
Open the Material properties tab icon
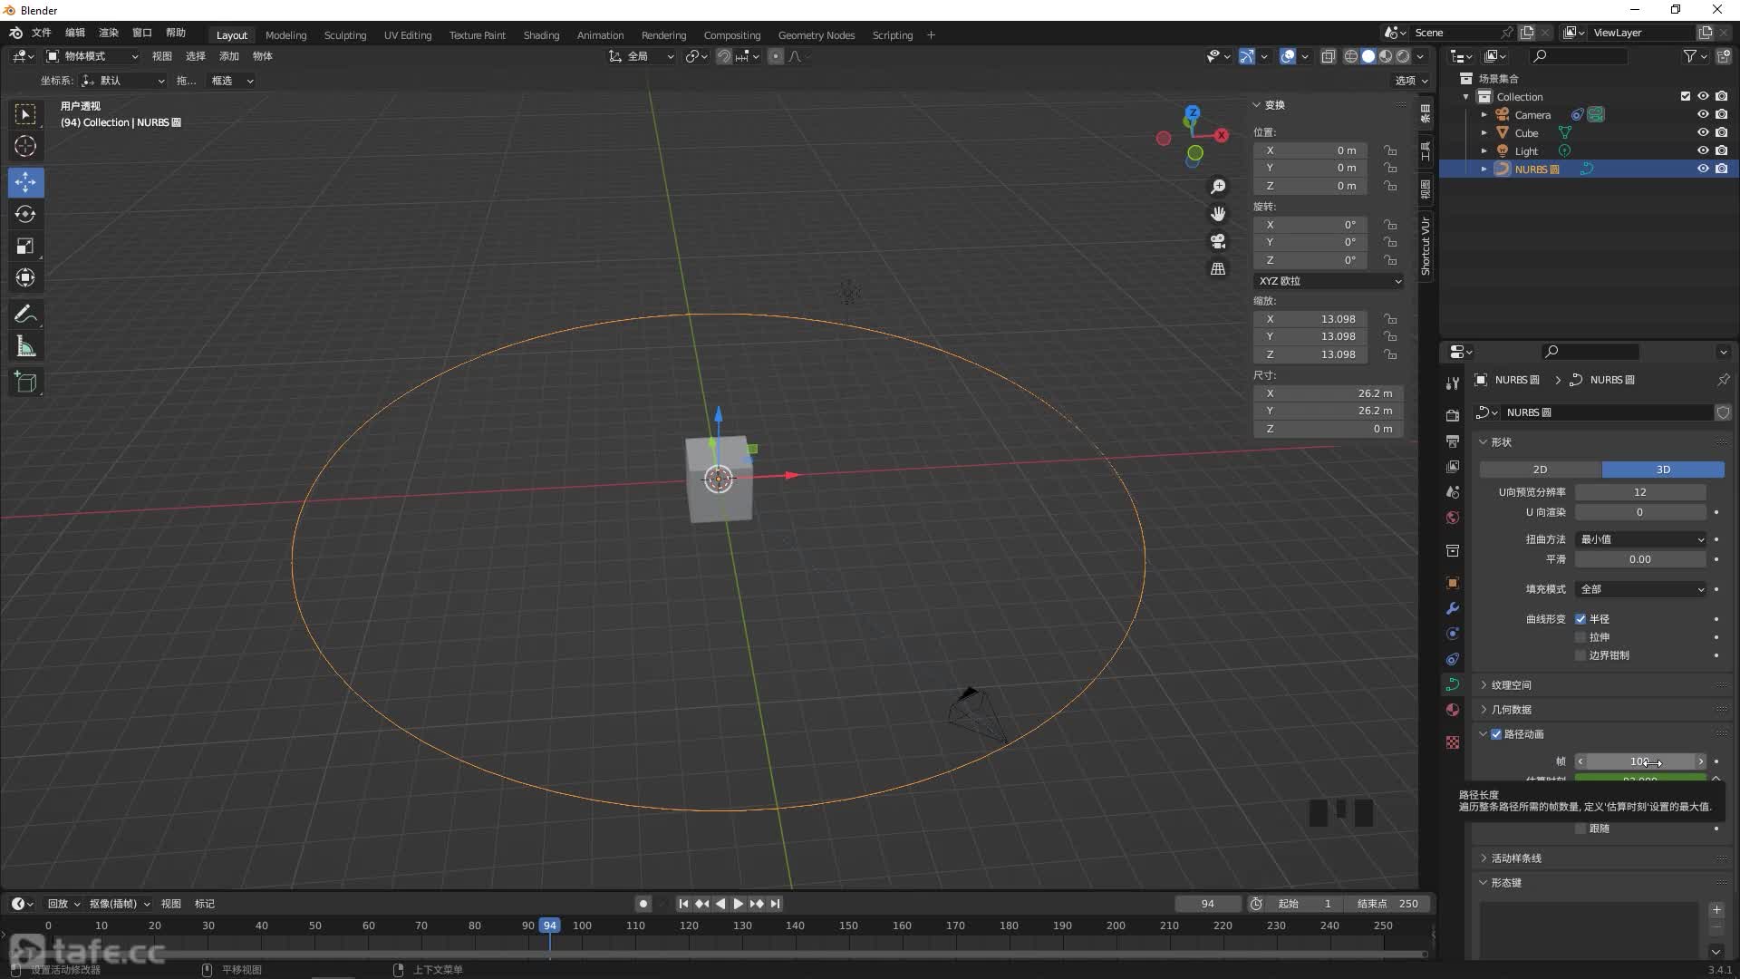(x=1453, y=710)
